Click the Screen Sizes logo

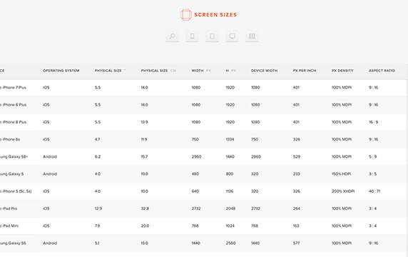208,14
